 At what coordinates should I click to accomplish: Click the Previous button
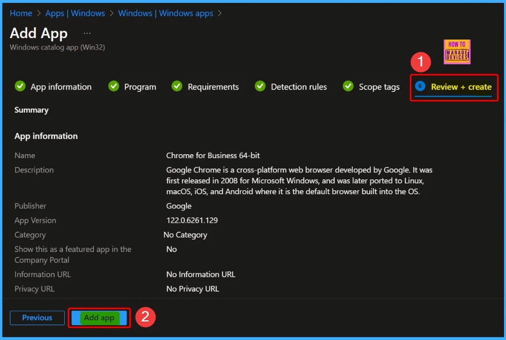tap(37, 318)
